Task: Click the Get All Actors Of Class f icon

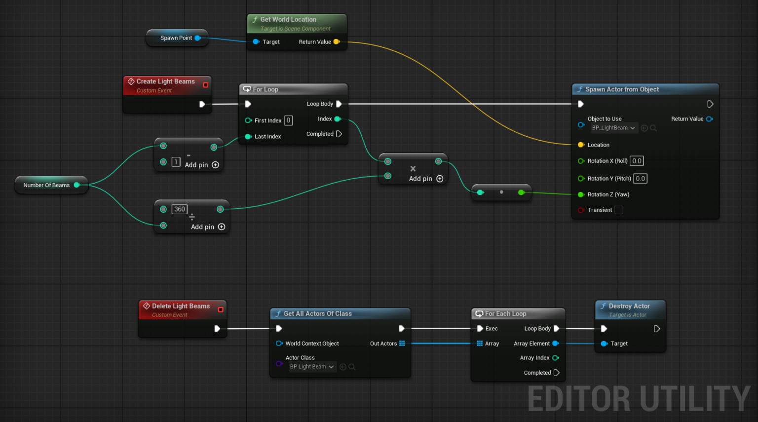Action: (277, 313)
